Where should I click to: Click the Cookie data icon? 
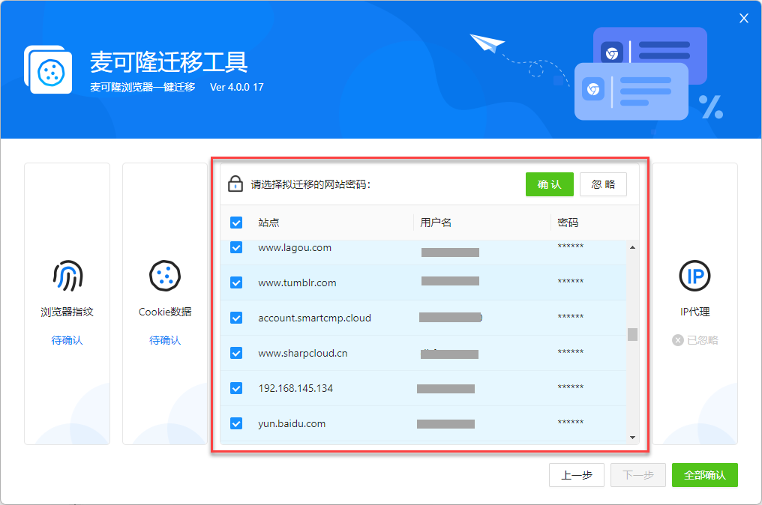(165, 275)
